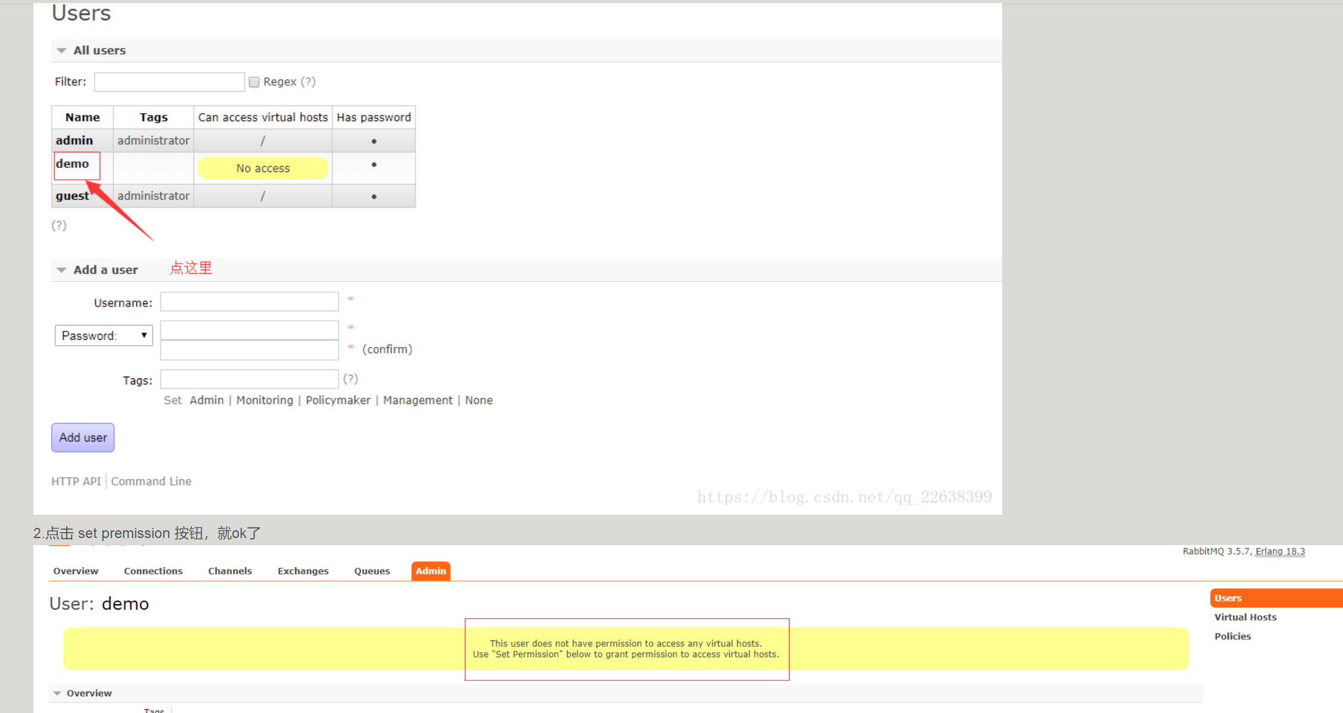This screenshot has width=1343, height=713.
Task: Open the admin user entry
Action: tap(74, 140)
